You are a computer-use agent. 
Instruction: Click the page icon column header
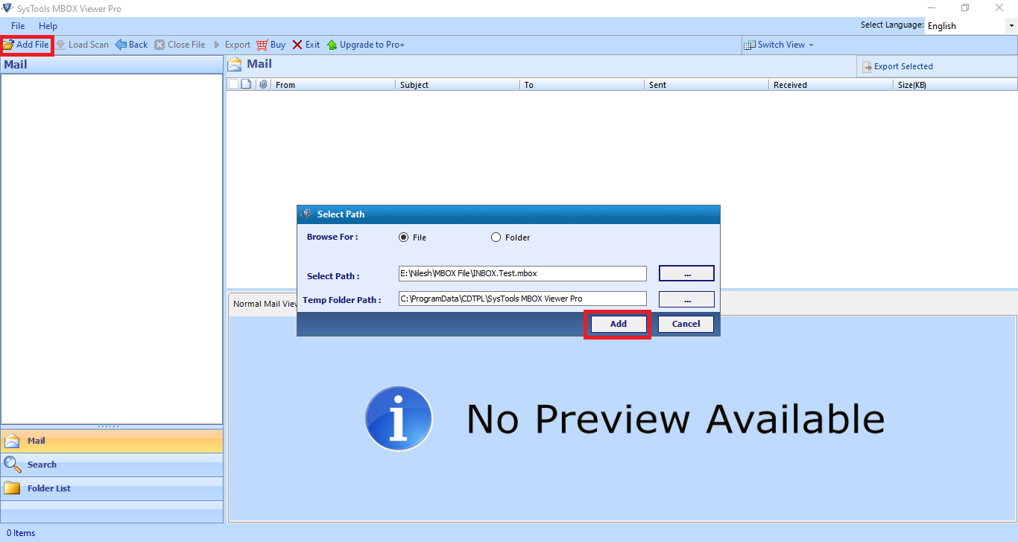coord(246,84)
